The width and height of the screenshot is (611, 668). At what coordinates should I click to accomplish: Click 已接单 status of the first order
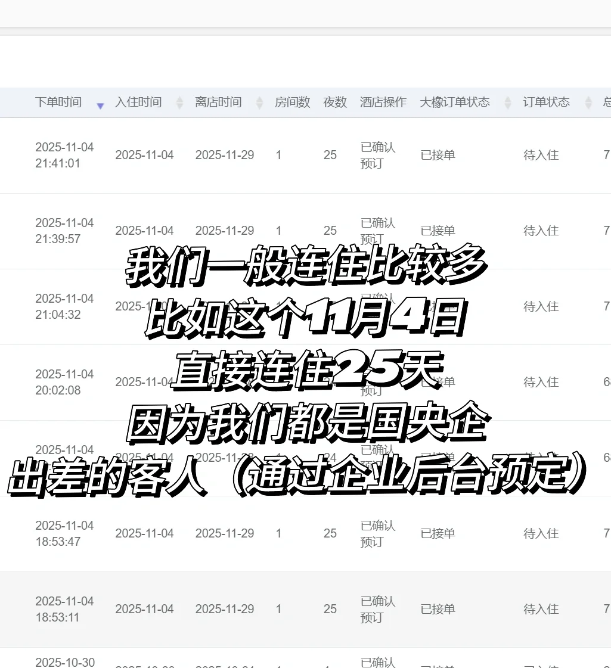coord(438,155)
